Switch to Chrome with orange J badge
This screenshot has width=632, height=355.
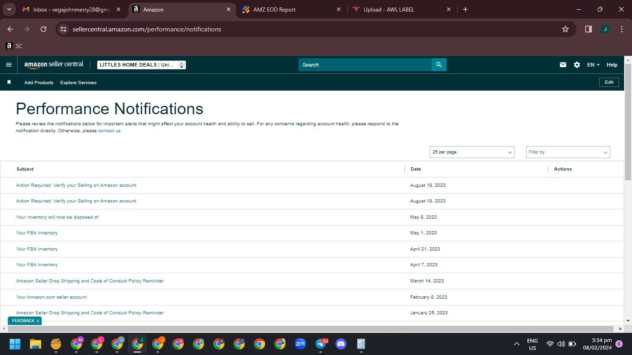point(158,344)
